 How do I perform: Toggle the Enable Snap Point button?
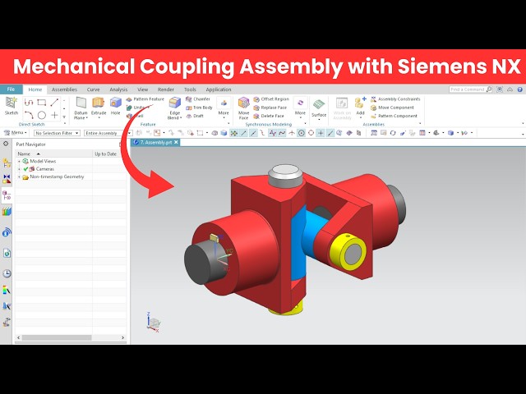tap(233, 133)
